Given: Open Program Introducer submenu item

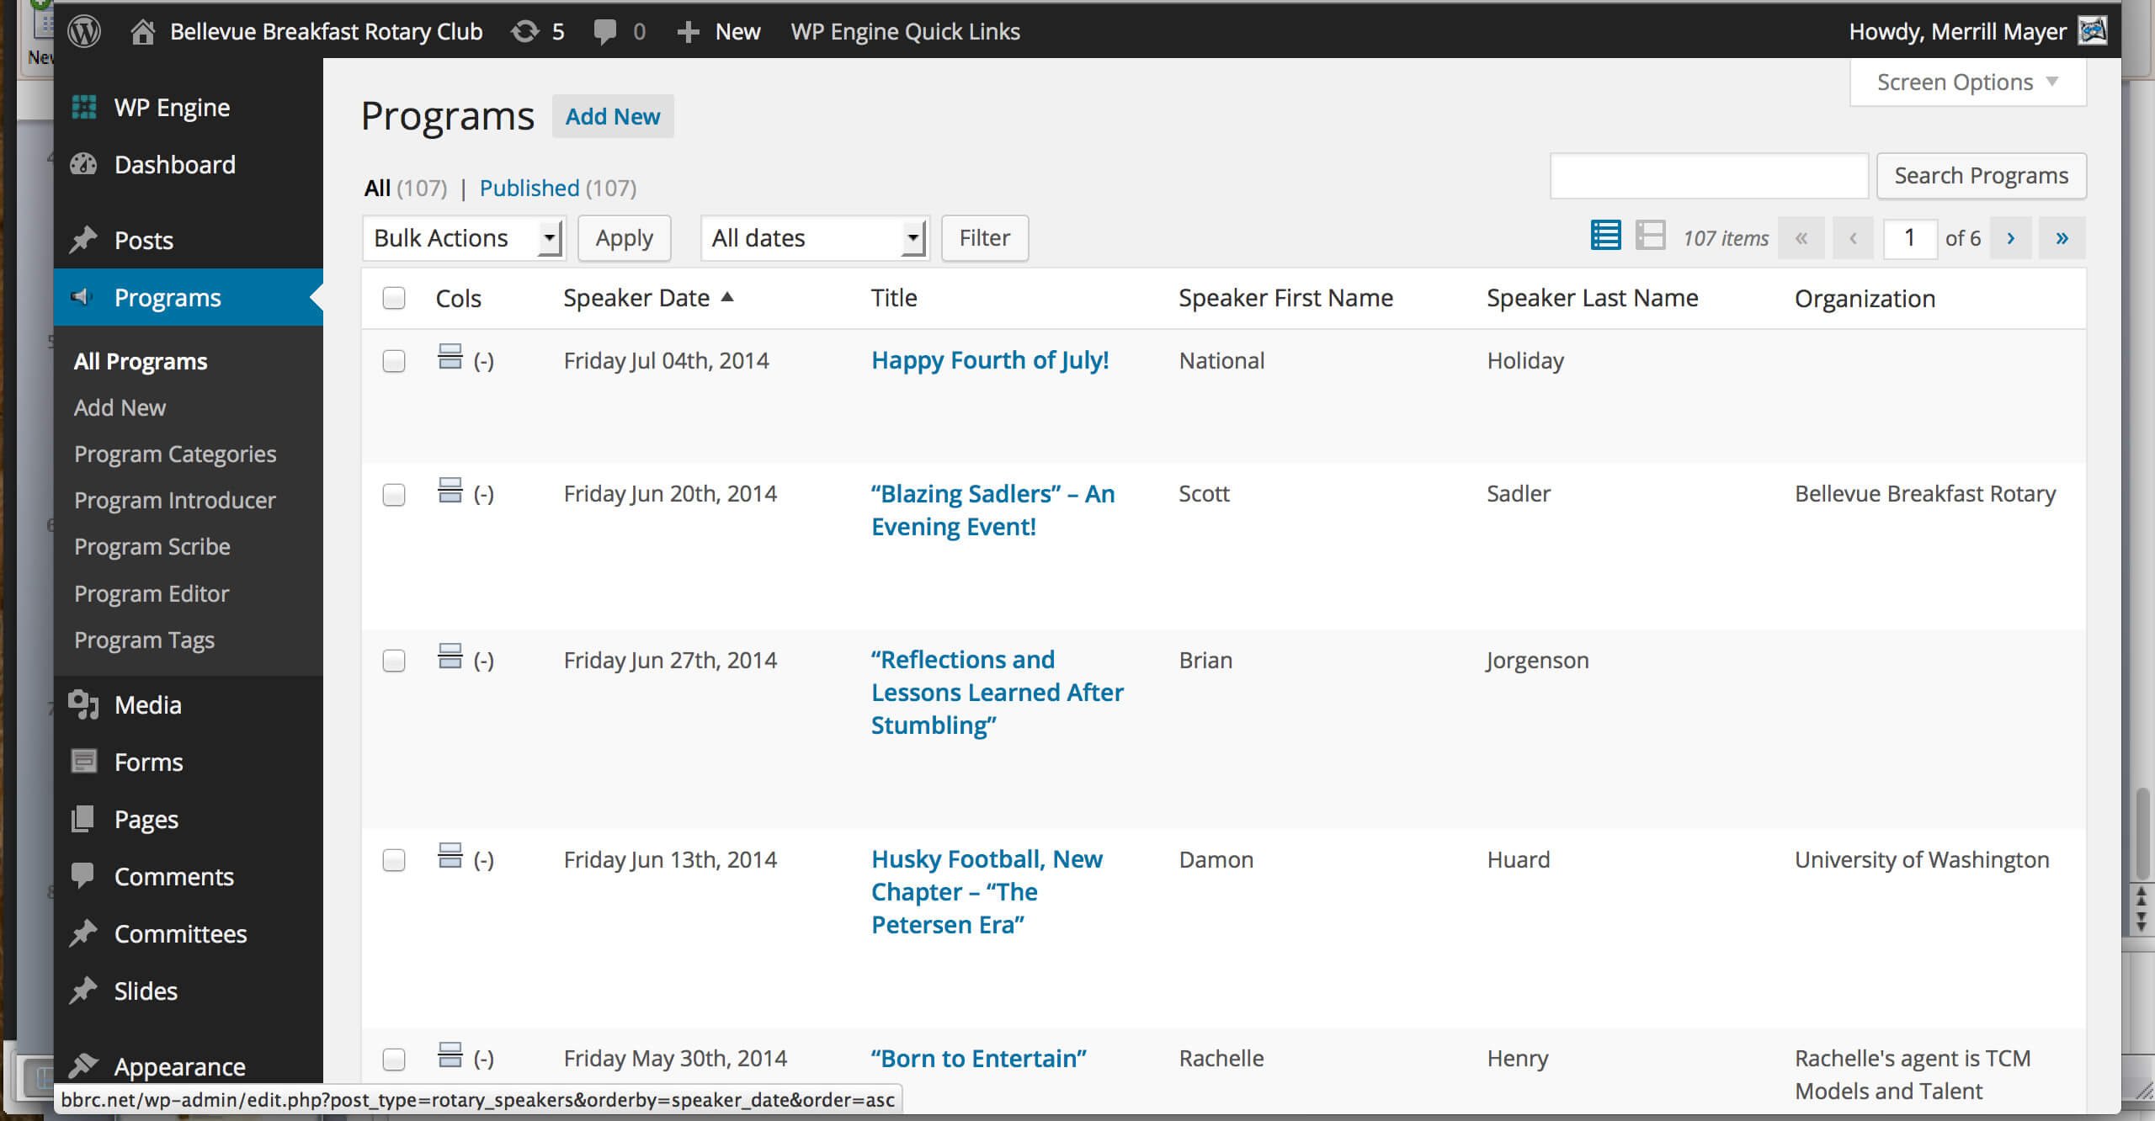Looking at the screenshot, I should 175,501.
